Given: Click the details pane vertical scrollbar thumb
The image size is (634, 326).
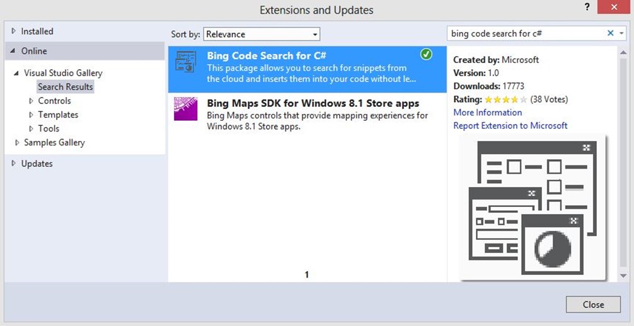Looking at the screenshot, I should point(623,162).
